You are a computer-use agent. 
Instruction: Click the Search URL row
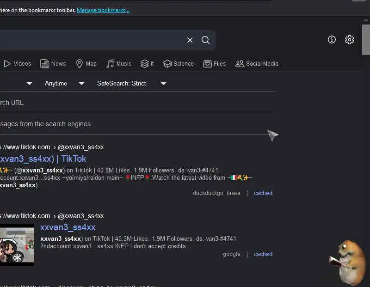click(x=137, y=103)
